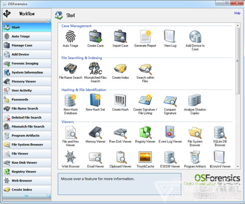Click the Registry Viewer cubes icon in Viewers
The height and width of the screenshot is (204, 245).
pyautogui.click(x=145, y=133)
